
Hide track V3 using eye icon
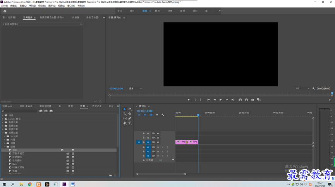coord(158,134)
